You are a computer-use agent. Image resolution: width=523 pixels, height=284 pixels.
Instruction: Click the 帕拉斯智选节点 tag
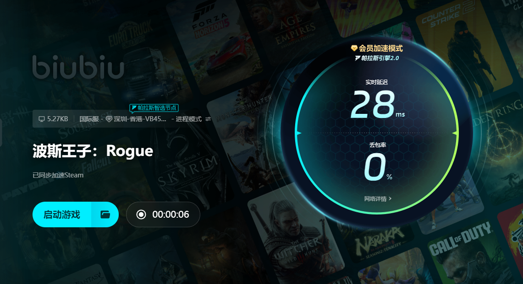154,108
